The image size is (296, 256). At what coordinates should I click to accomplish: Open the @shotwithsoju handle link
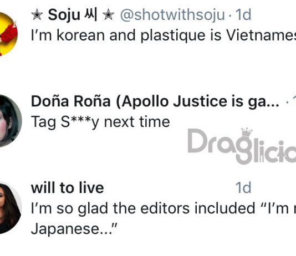pos(172,15)
